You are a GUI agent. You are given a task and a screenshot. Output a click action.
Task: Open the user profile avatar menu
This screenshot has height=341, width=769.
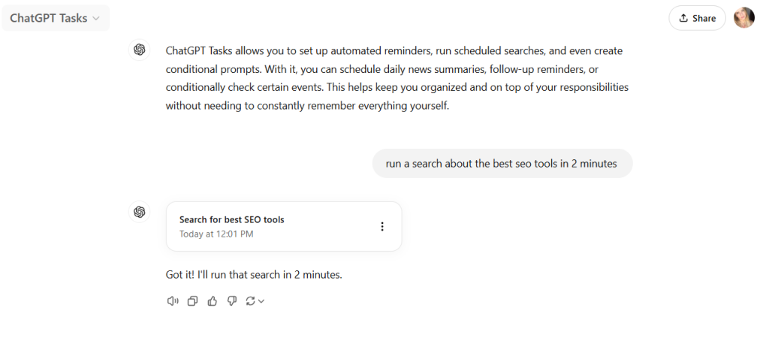(x=743, y=18)
